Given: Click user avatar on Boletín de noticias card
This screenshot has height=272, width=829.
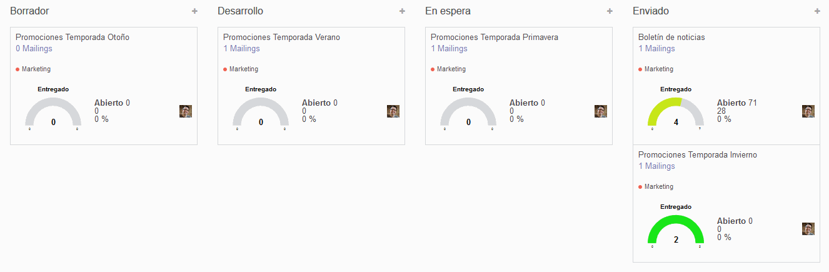Looking at the screenshot, I should [x=808, y=111].
